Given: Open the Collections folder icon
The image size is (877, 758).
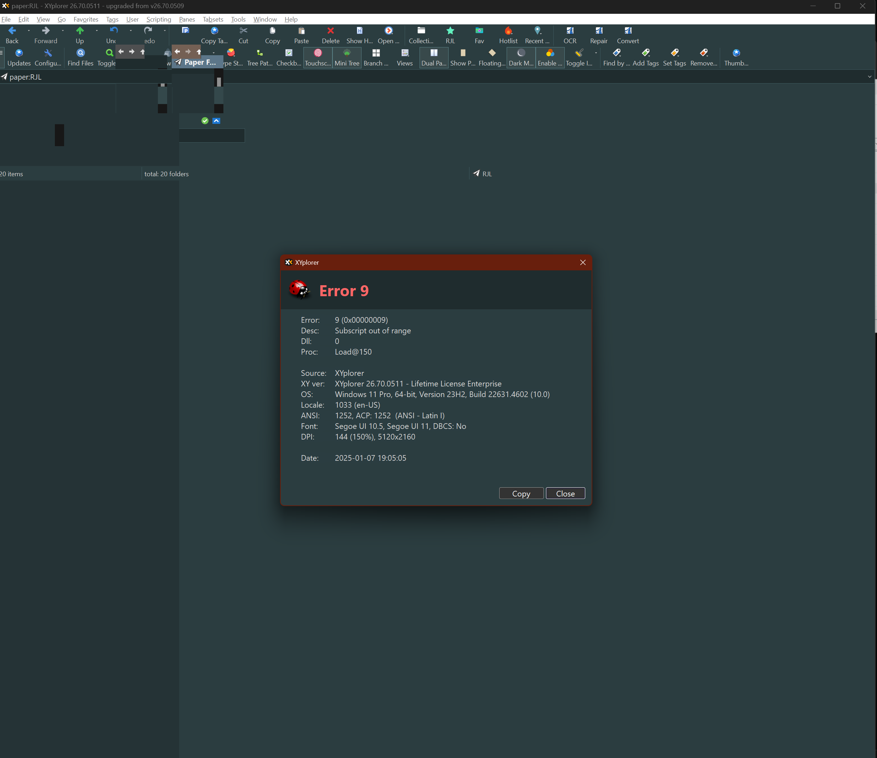Looking at the screenshot, I should click(421, 31).
